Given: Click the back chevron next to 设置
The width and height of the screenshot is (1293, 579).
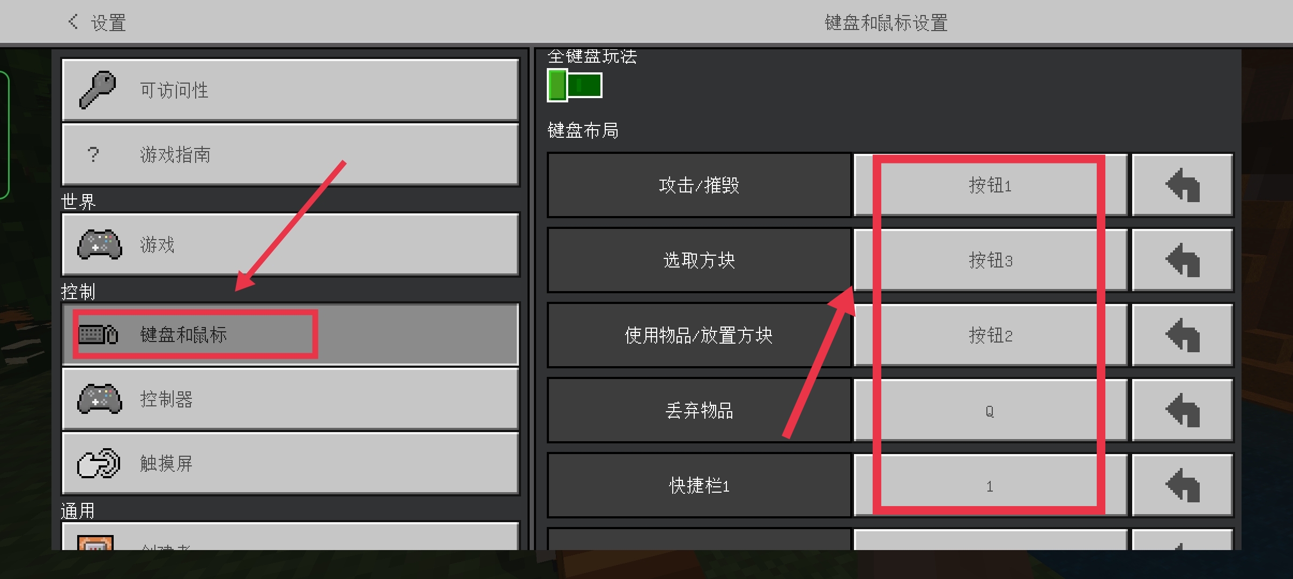Looking at the screenshot, I should point(73,22).
